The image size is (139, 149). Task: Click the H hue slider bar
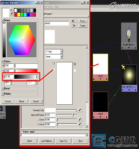pyautogui.click(x=26, y=66)
